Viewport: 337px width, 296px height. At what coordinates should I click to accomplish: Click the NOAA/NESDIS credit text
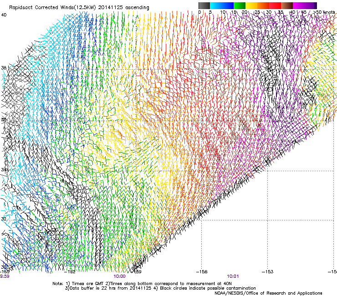pyautogui.click(x=268, y=293)
